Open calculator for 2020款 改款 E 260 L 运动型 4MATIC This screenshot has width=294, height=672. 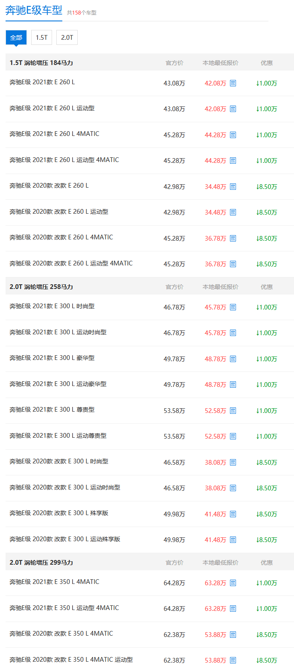pyautogui.click(x=233, y=264)
